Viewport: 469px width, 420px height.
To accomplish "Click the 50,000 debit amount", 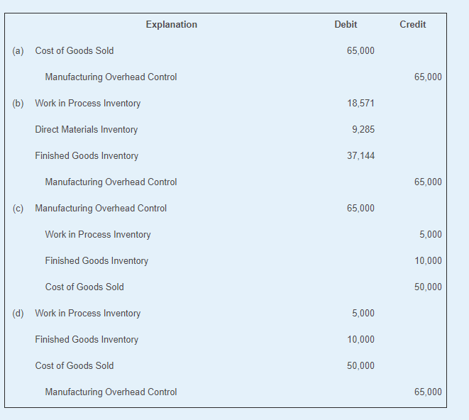I will click(x=360, y=366).
